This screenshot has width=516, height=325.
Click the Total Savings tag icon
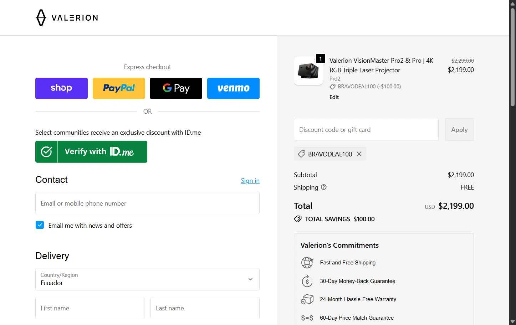[298, 219]
